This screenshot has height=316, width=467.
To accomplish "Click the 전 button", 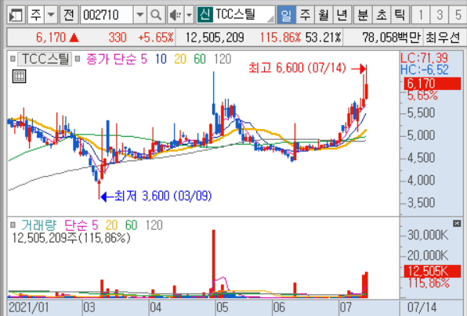I will click(69, 15).
